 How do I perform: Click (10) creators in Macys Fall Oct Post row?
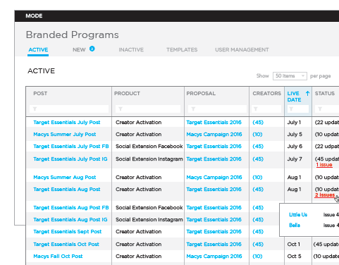[257, 257]
